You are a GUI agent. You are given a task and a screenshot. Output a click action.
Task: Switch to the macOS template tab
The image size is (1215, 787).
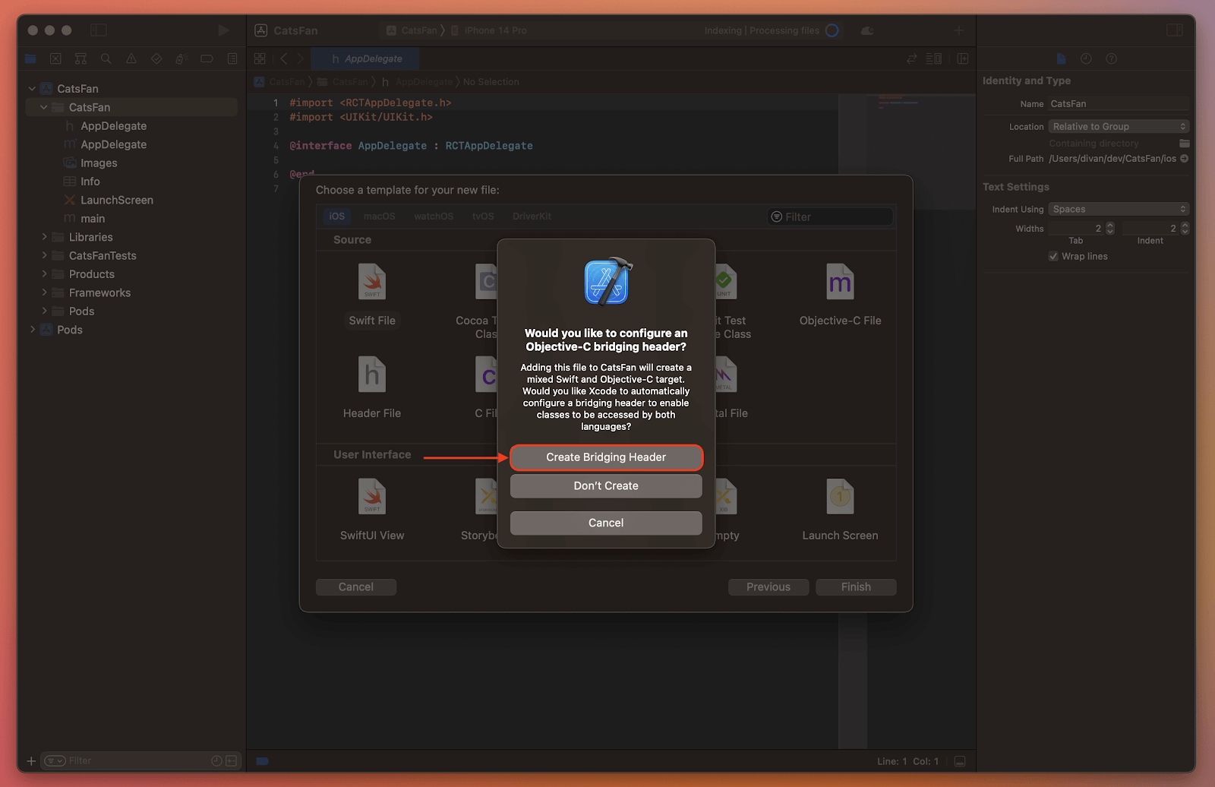click(379, 217)
